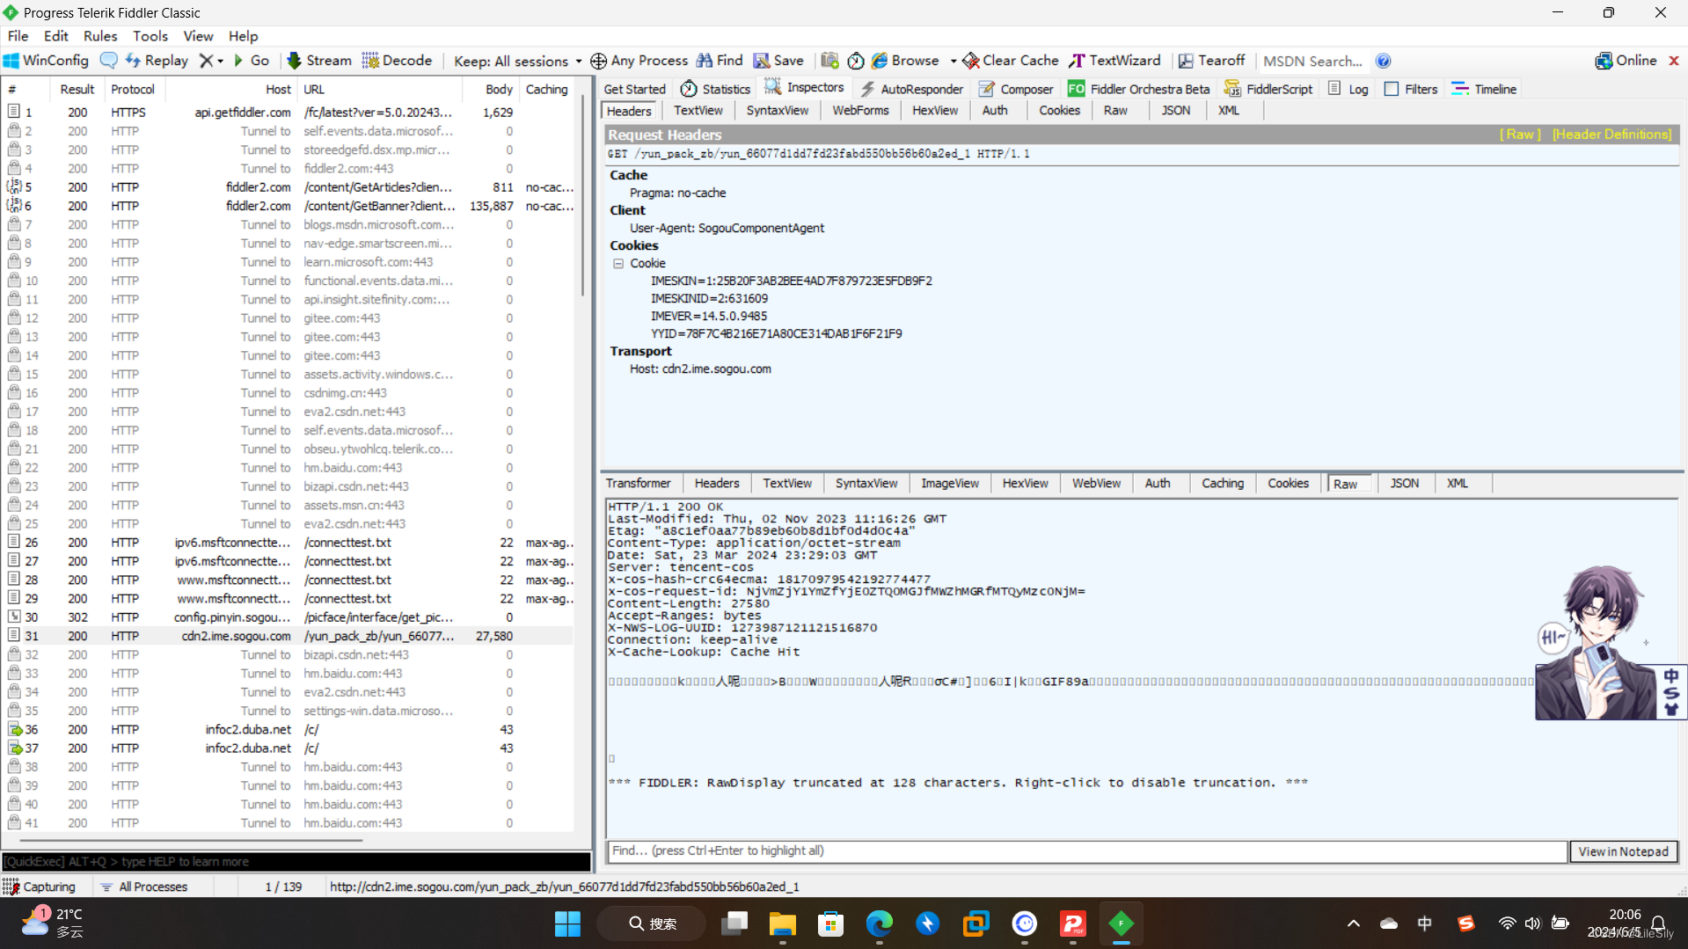Resume with the Go button
The width and height of the screenshot is (1688, 949).
click(251, 61)
